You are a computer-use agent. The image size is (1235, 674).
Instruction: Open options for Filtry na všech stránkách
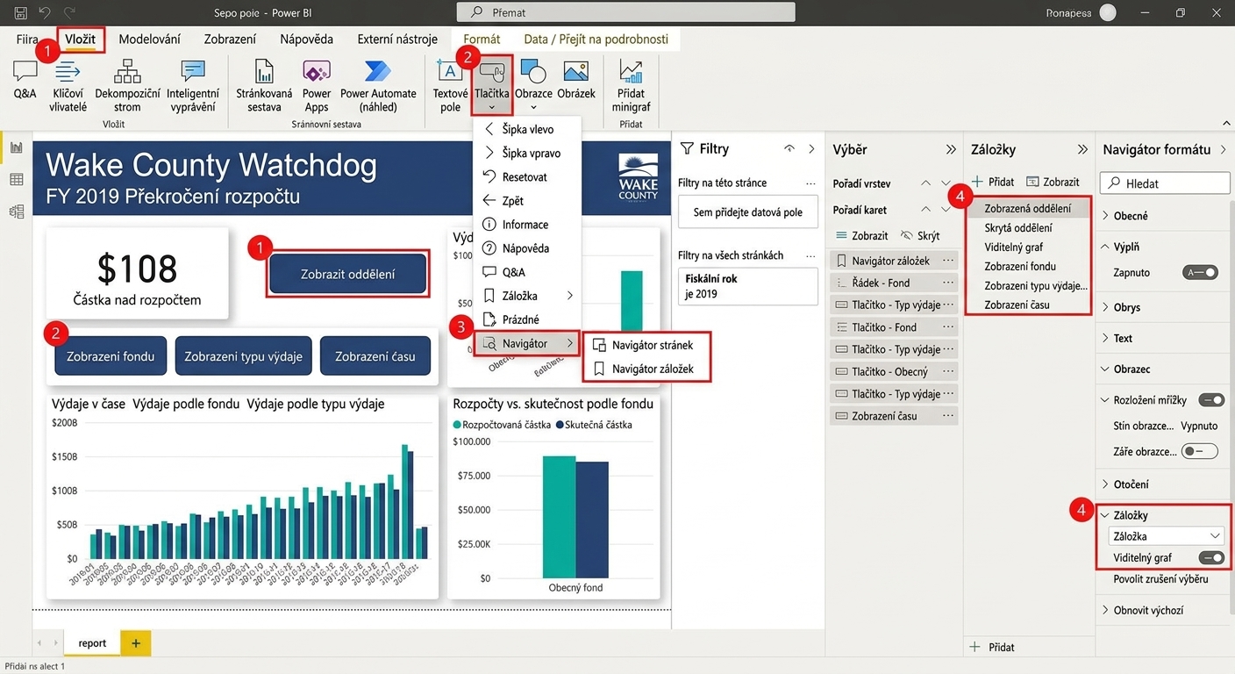pos(810,255)
